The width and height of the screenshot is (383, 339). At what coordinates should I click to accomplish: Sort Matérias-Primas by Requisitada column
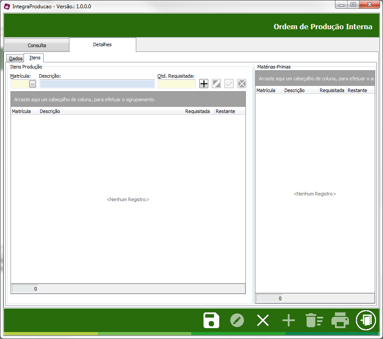point(332,90)
